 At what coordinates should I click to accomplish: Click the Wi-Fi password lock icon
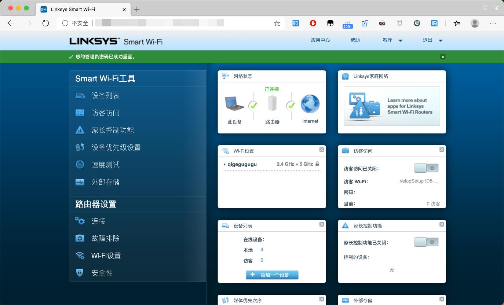coord(317,164)
